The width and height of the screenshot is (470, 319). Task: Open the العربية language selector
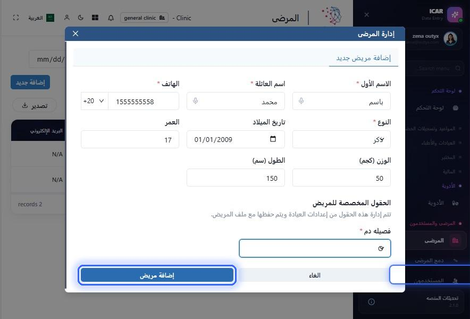tap(36, 18)
